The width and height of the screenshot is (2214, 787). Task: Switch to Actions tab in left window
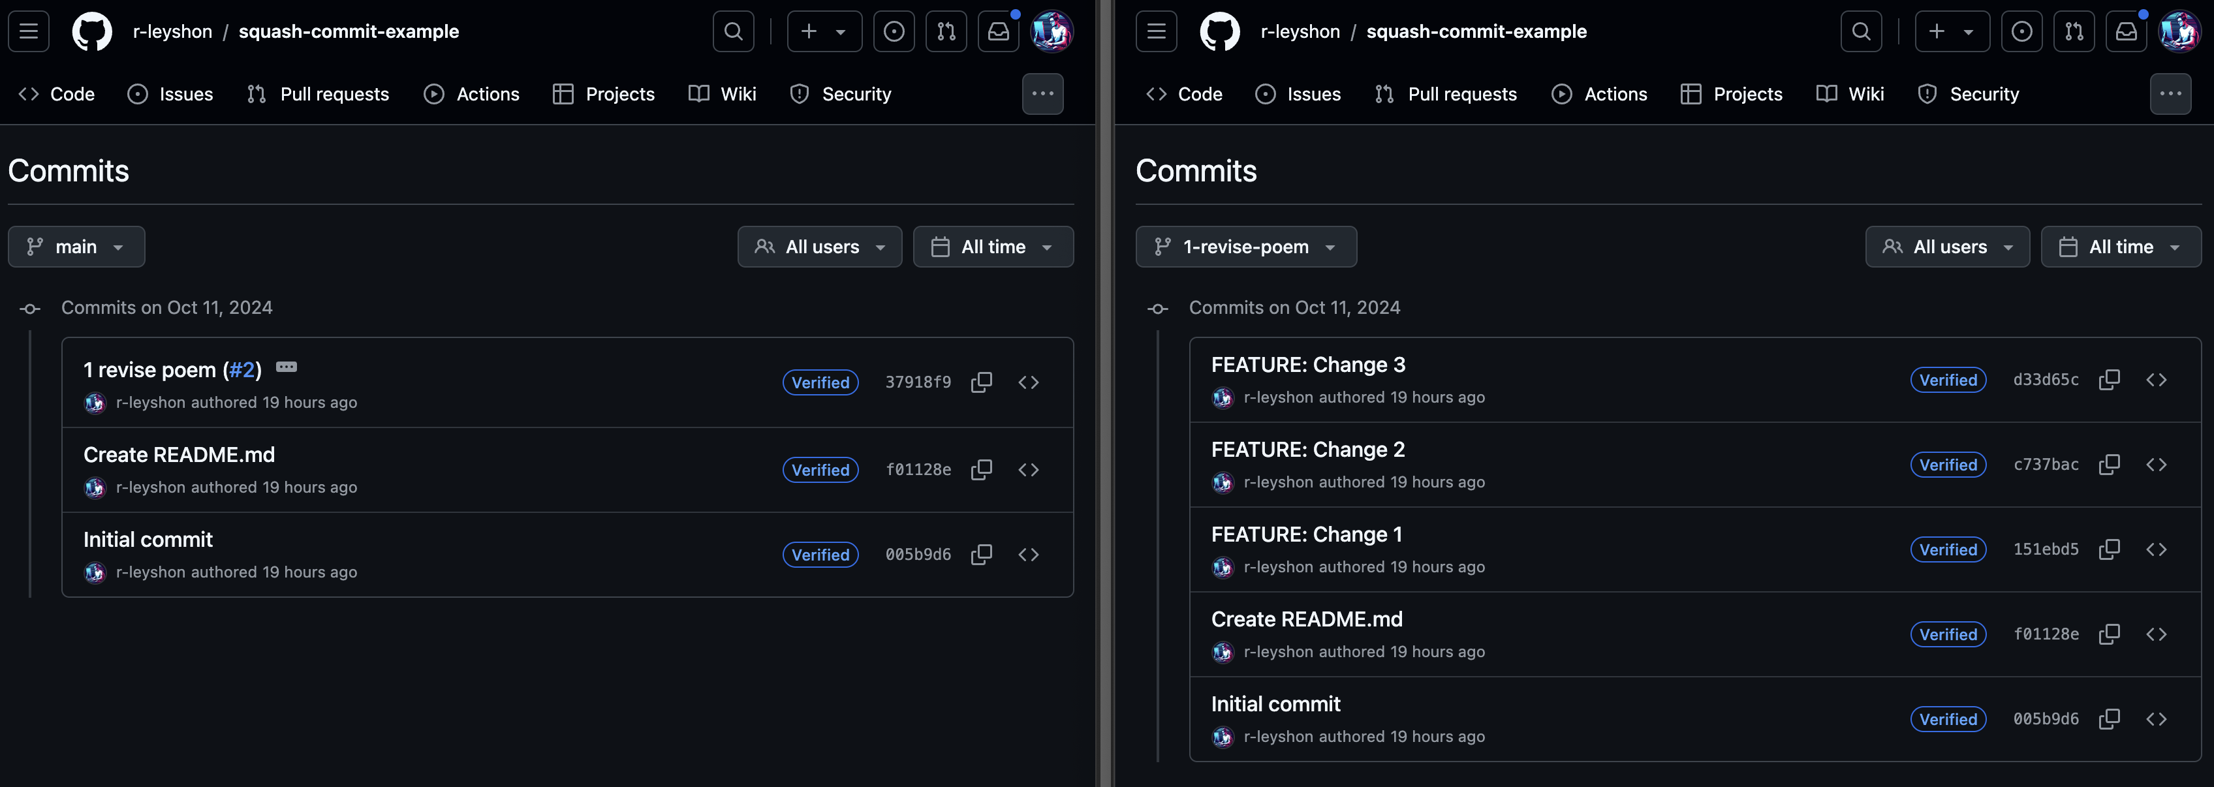coord(471,95)
